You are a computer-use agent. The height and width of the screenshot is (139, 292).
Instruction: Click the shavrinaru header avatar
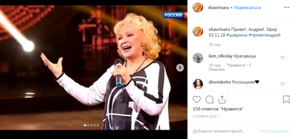coord(198,7)
